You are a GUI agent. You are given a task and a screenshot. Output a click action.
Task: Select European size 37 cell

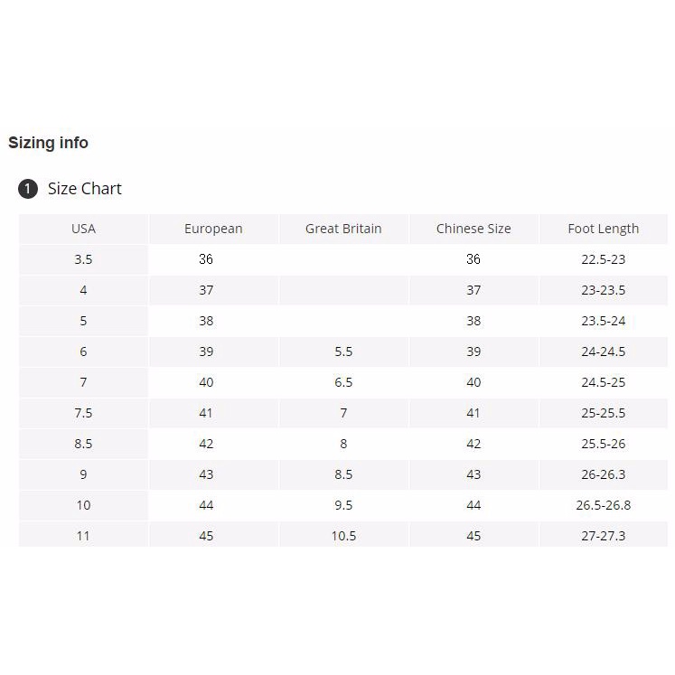pyautogui.click(x=213, y=290)
